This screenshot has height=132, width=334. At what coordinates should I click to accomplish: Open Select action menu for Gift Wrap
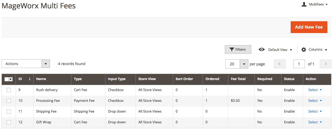tap(315, 122)
